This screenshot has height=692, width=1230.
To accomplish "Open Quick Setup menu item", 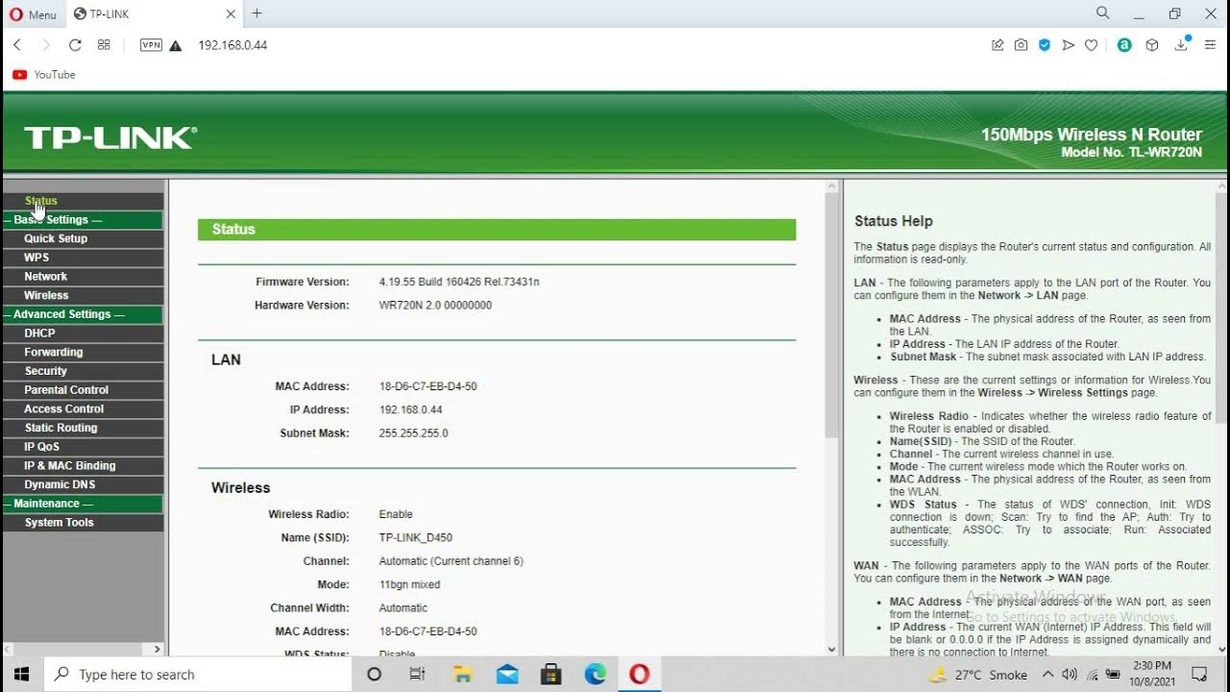I will click(x=56, y=238).
